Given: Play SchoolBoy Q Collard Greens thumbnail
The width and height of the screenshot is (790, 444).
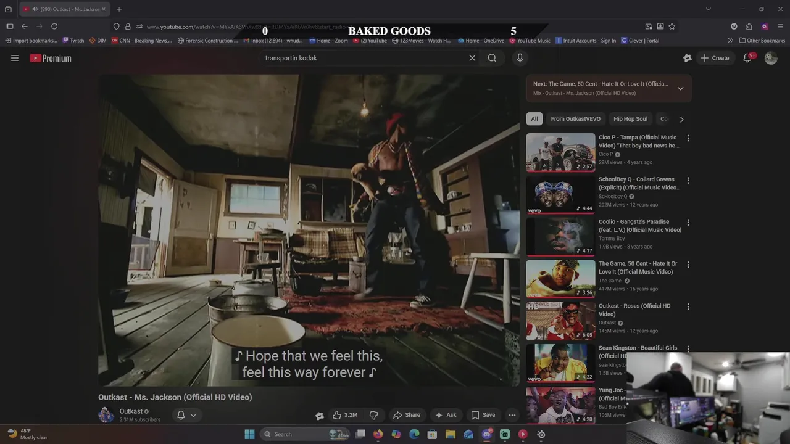Looking at the screenshot, I should (560, 194).
